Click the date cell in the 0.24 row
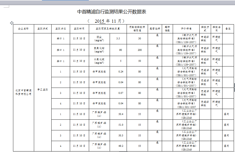Viewport: 235px width, 152px height. 79,72
